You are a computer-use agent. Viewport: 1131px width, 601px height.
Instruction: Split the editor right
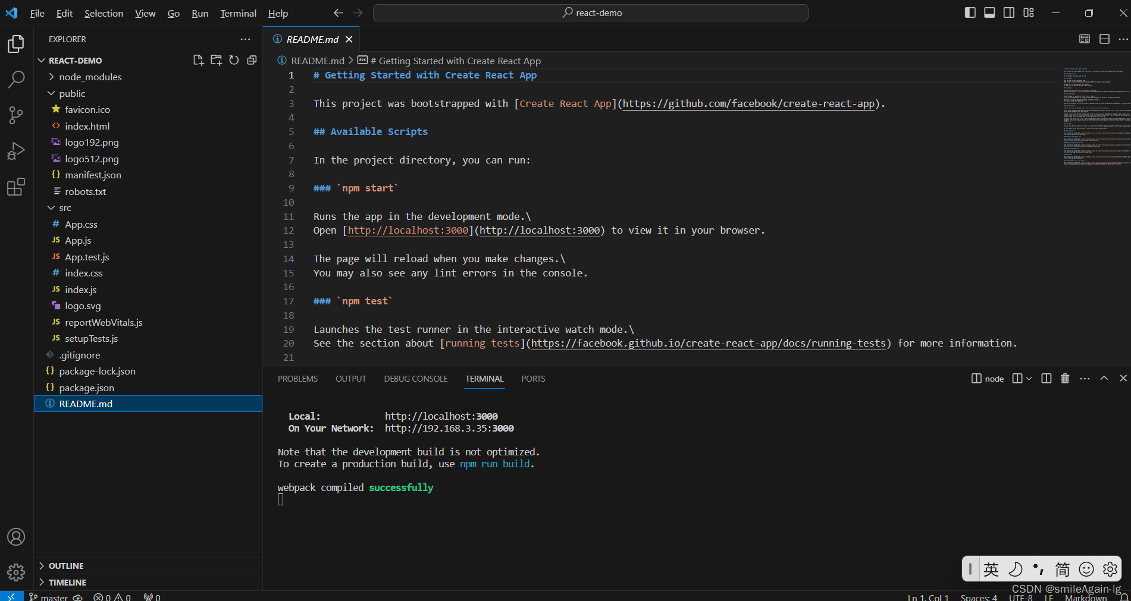(x=1104, y=39)
